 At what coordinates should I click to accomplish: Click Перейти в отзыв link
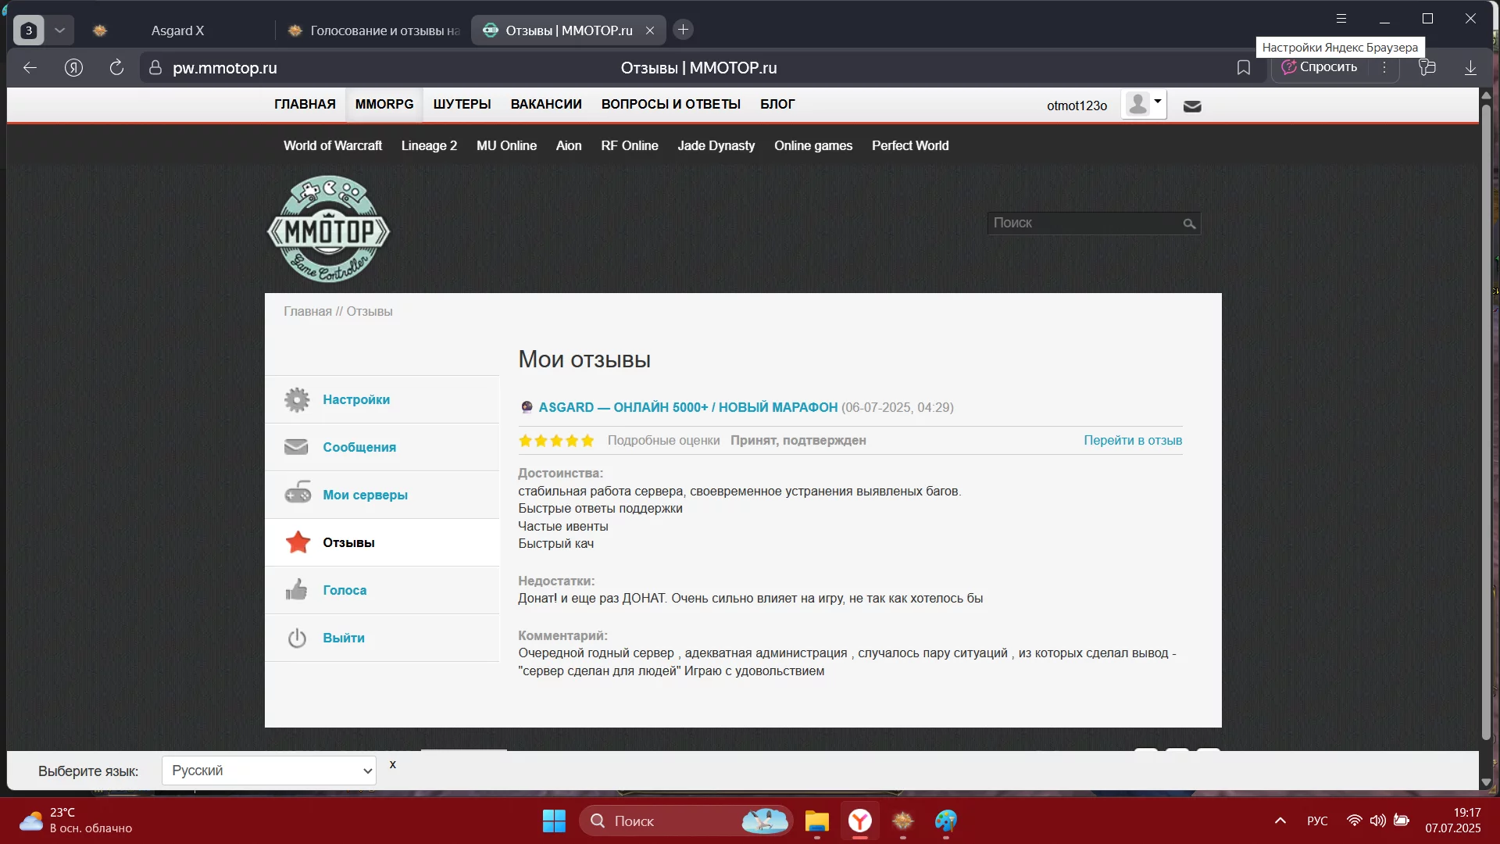1133,441
